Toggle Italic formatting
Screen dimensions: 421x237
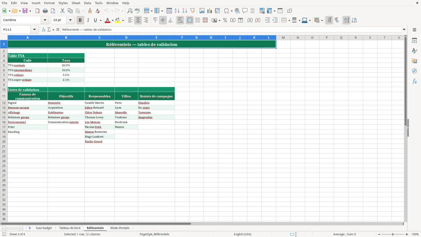88,20
